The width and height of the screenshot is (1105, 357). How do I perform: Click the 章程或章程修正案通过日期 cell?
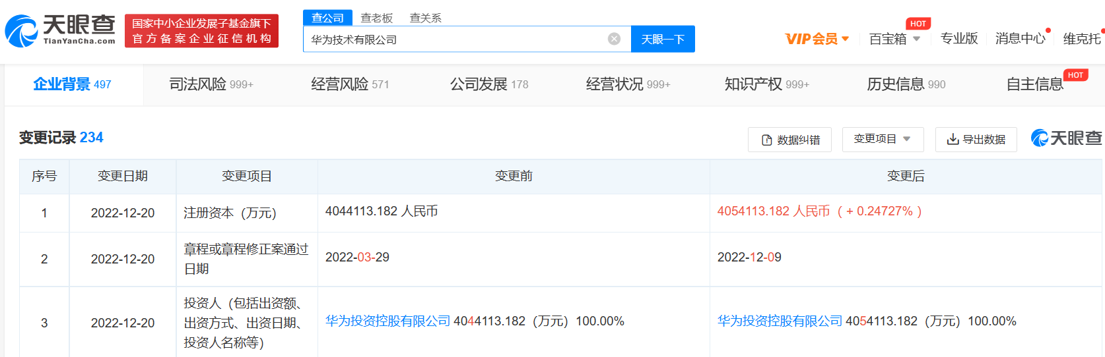point(246,259)
